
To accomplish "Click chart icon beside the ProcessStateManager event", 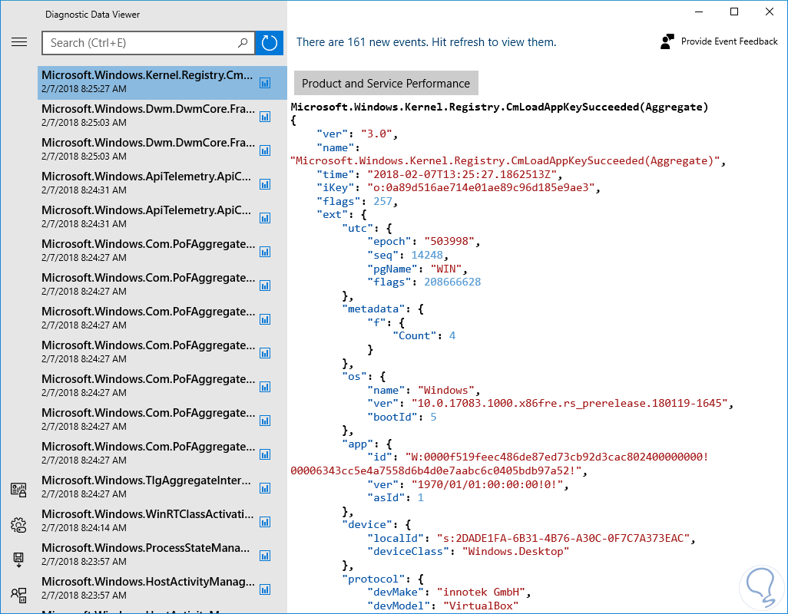I will (265, 555).
